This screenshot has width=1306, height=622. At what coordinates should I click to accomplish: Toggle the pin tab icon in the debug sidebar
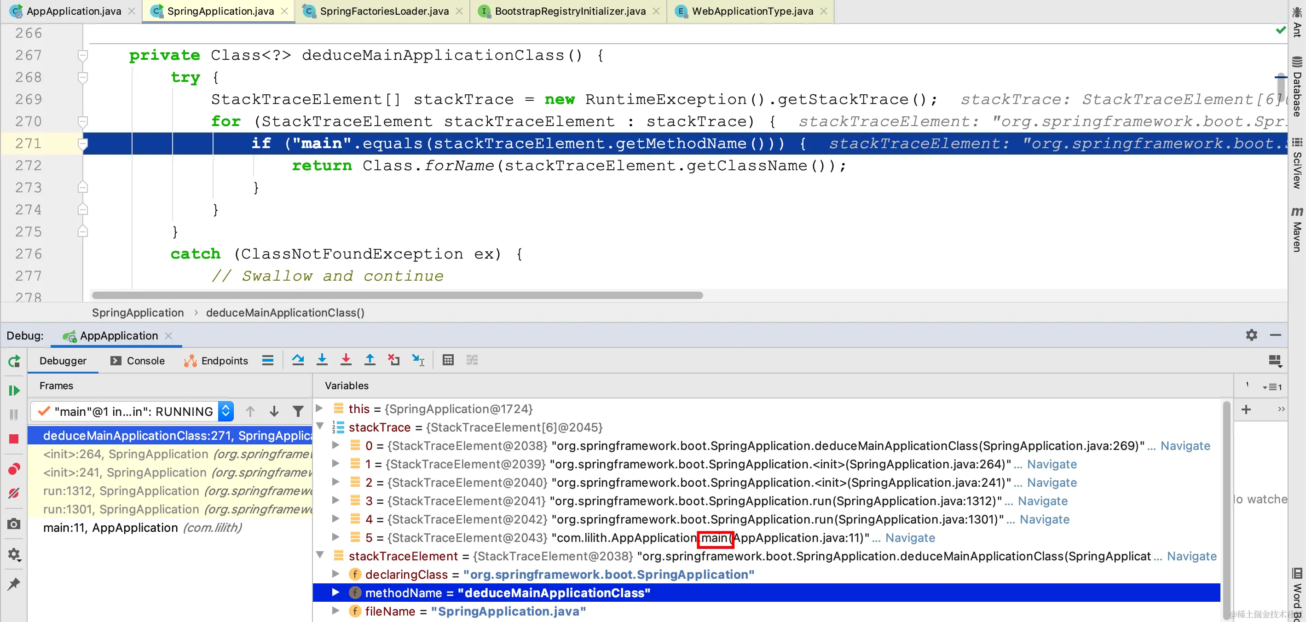(x=14, y=584)
